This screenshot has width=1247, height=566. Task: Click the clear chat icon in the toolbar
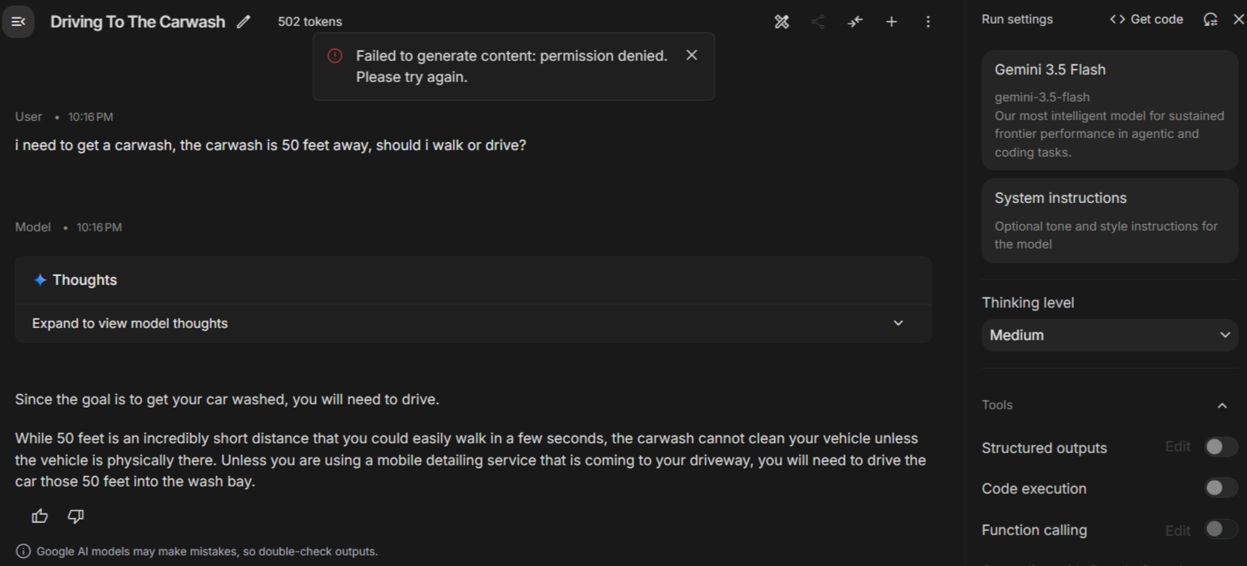click(x=782, y=22)
